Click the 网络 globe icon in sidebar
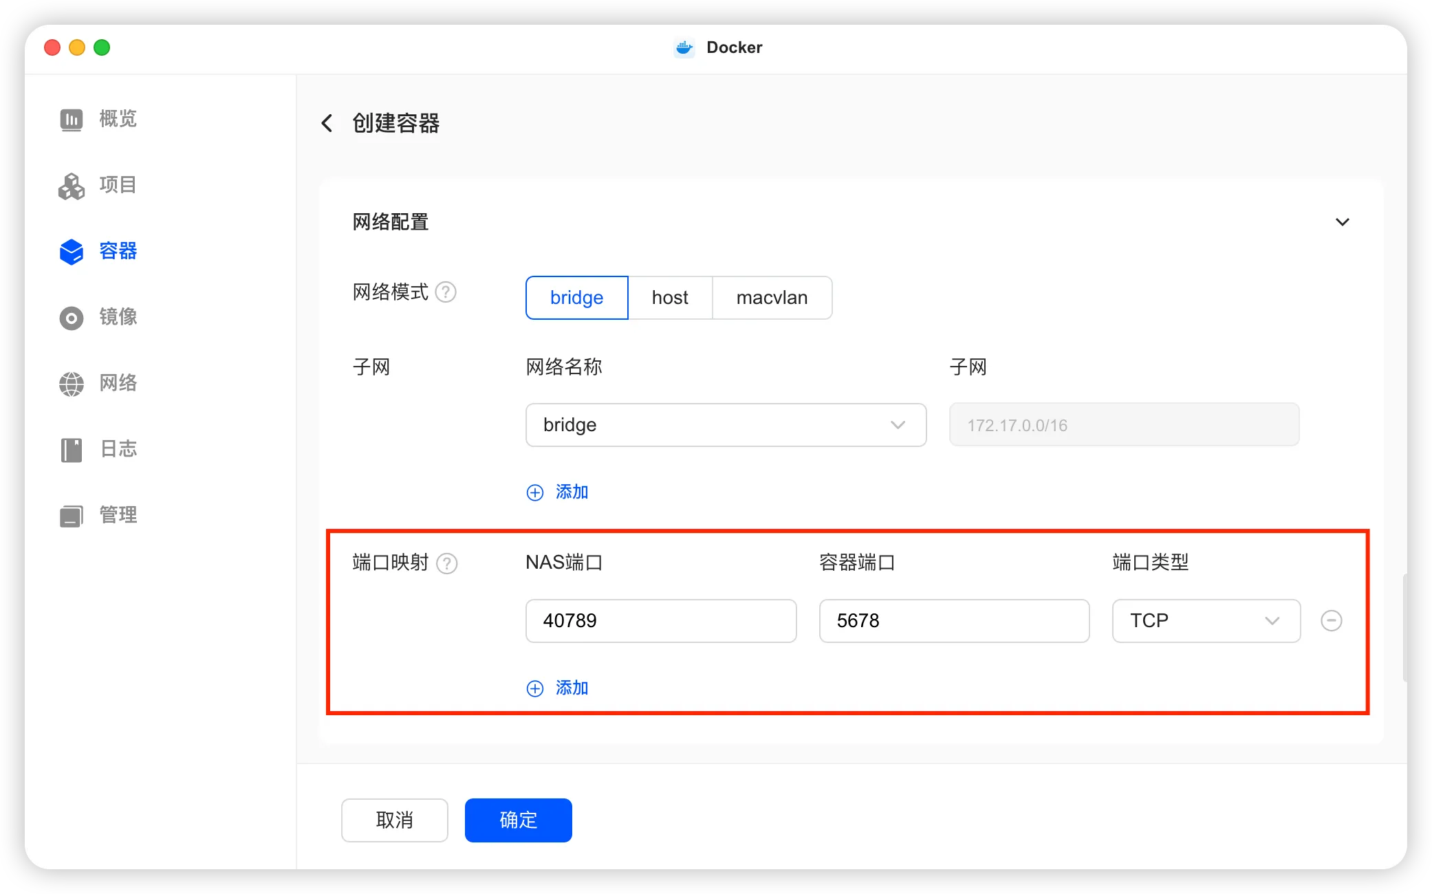The width and height of the screenshot is (1432, 894). (x=72, y=384)
